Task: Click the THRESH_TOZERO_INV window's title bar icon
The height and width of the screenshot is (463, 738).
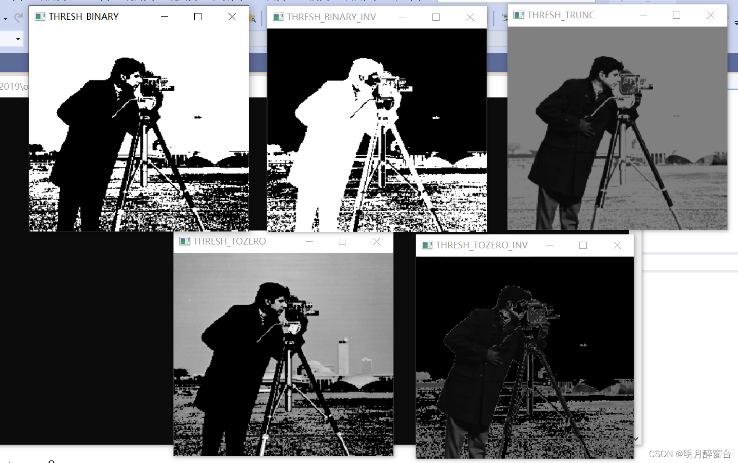Action: [x=427, y=245]
